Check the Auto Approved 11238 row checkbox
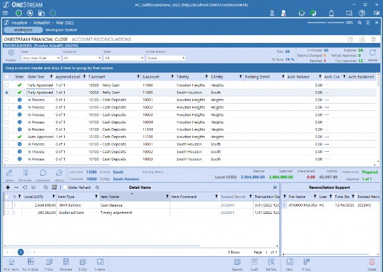Screen dimensions: 383x272 tap(7, 137)
